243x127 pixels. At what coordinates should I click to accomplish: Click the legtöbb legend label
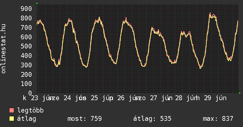coord(30,110)
